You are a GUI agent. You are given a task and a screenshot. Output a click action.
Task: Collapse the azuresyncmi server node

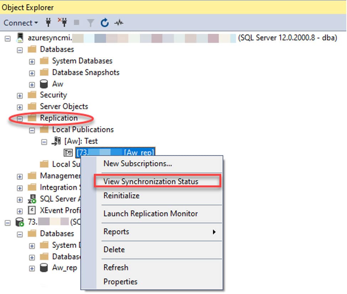(x=8, y=38)
